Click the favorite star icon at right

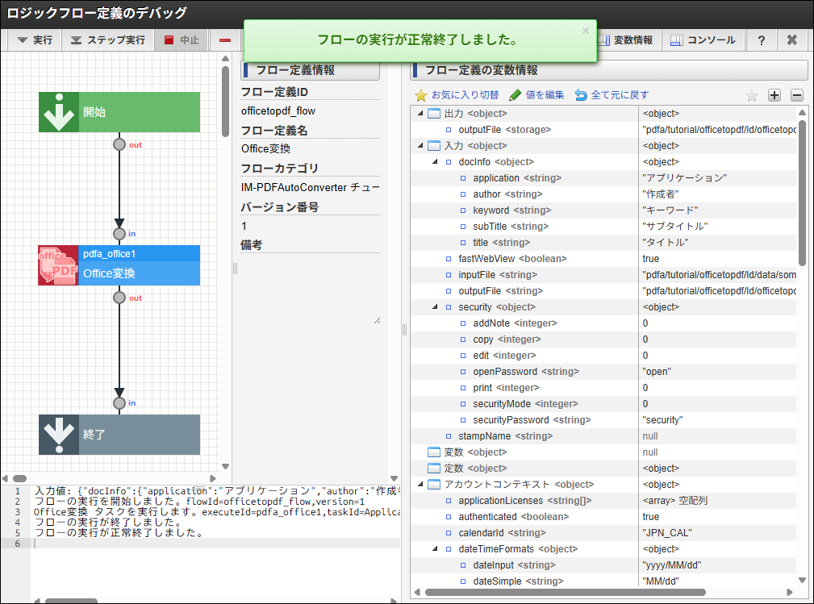pos(751,95)
